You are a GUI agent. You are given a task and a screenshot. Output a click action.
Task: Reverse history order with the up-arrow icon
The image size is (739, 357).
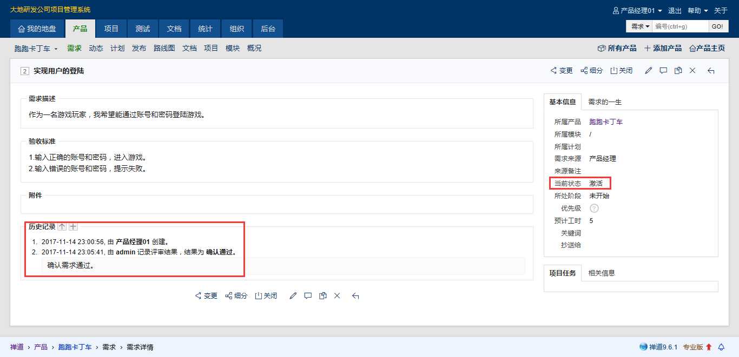[x=62, y=227]
